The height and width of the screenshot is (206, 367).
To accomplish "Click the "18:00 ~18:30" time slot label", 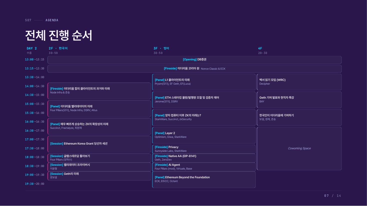I will pos(35,157).
